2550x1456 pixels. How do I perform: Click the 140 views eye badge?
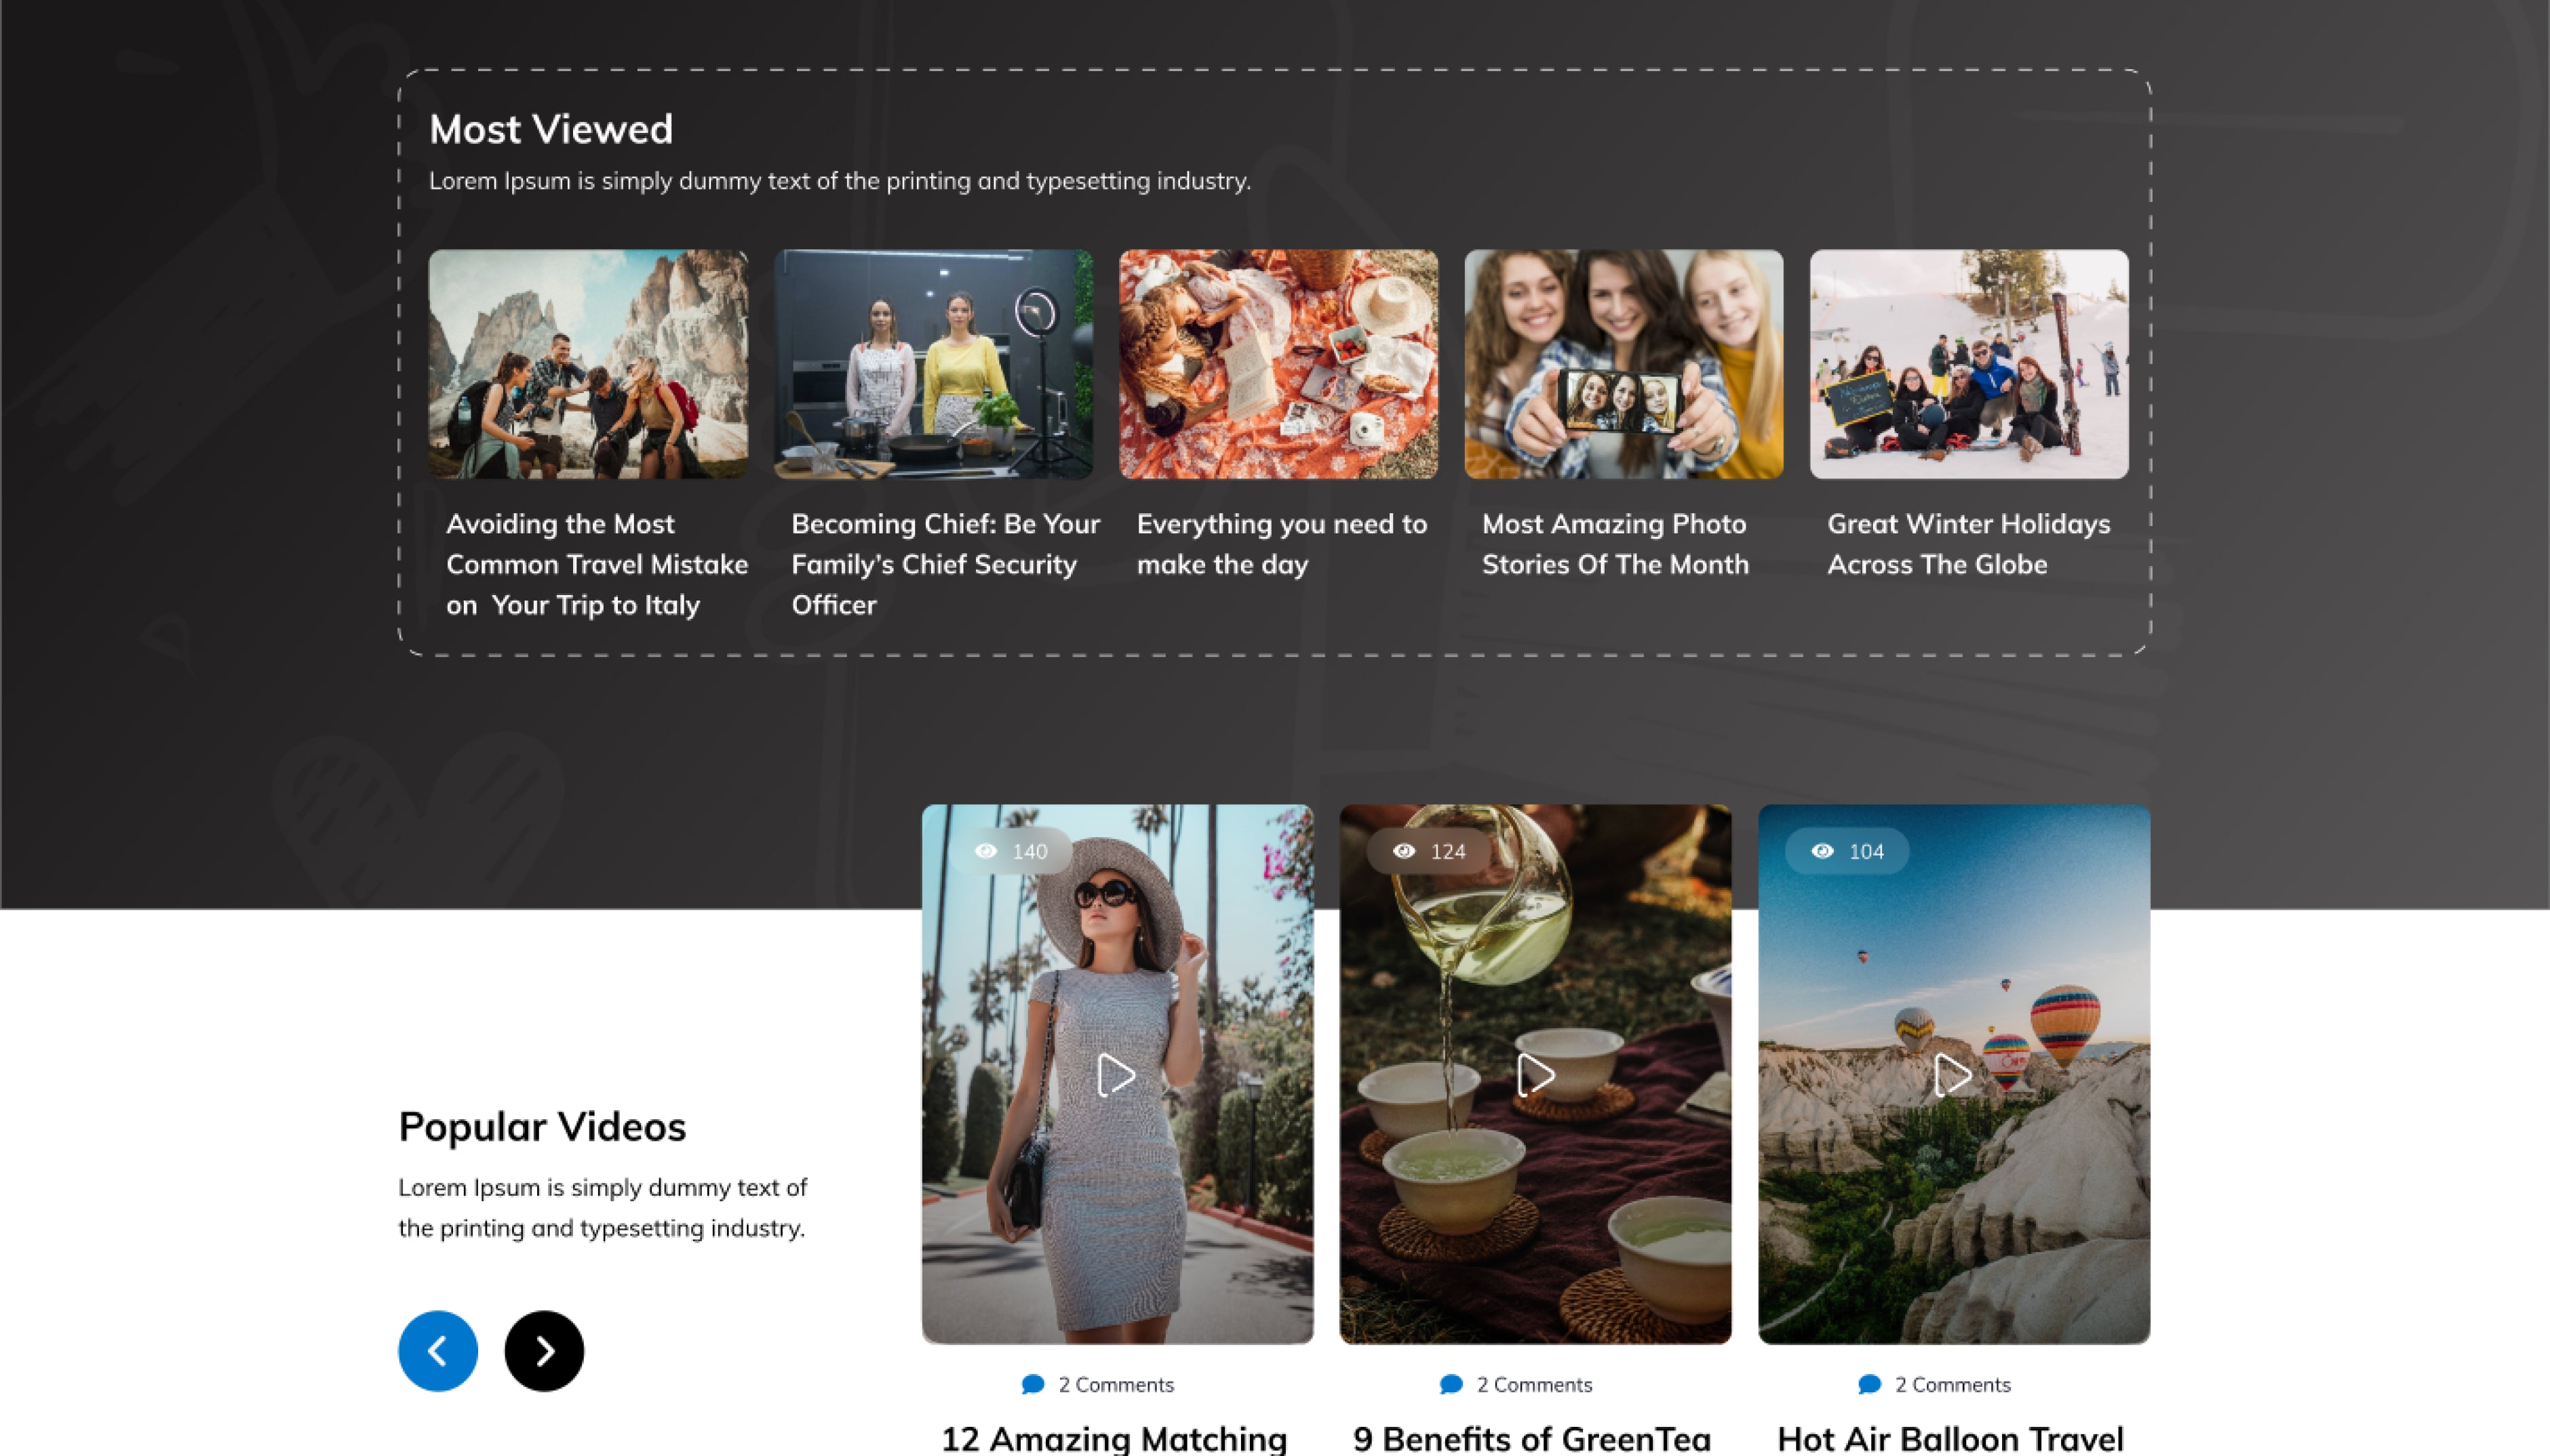coord(1011,851)
